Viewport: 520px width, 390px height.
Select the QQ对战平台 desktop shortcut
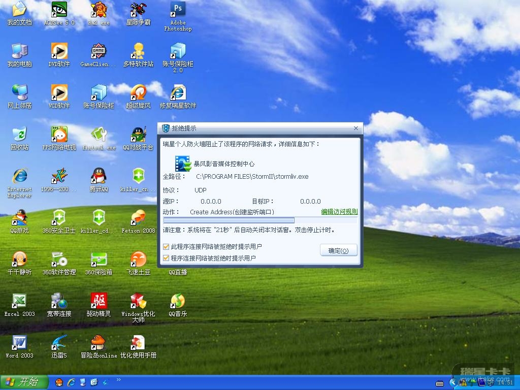click(138, 138)
